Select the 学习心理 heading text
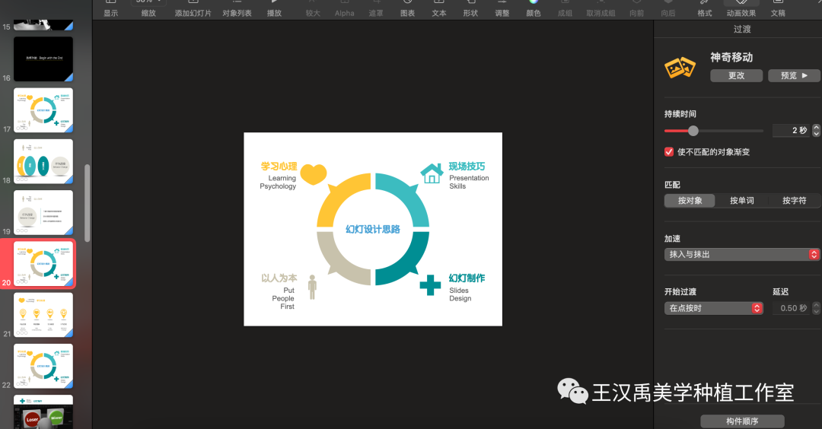The image size is (822, 429). click(279, 166)
